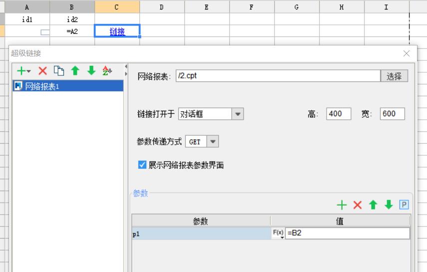This screenshot has width=427, height=272.
Task: Select column I header
Action: point(387,7)
